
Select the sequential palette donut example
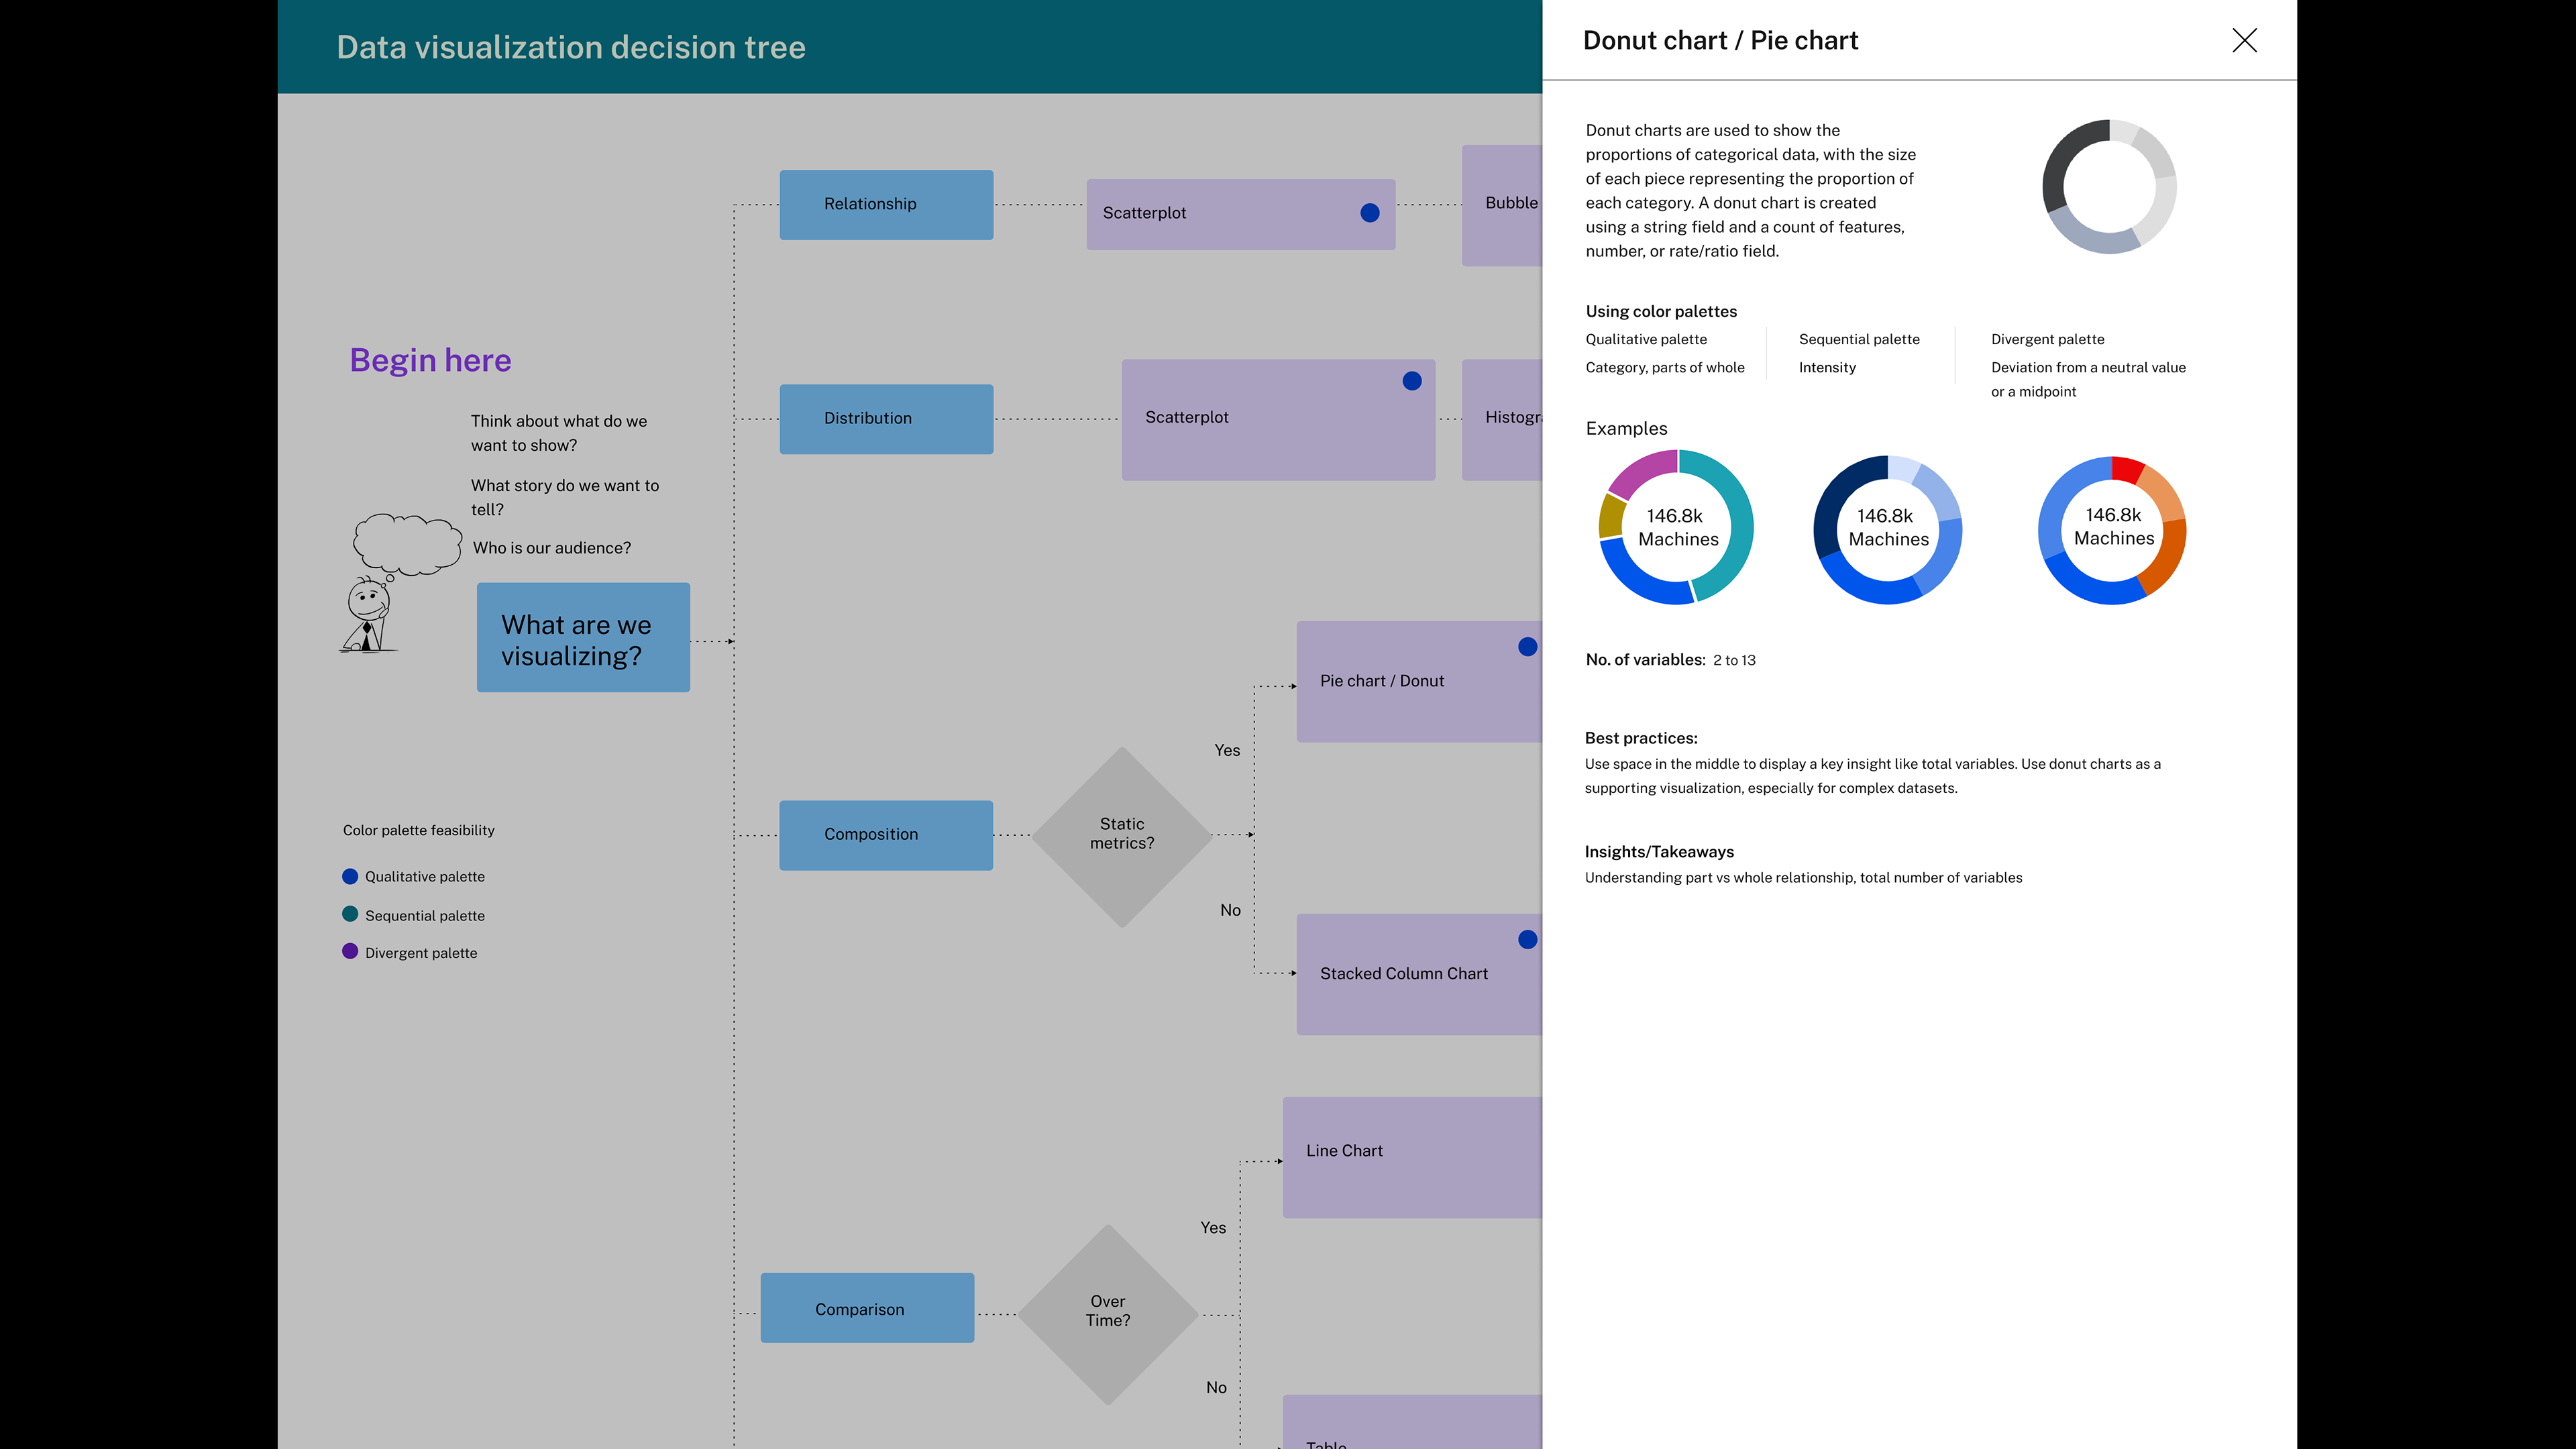point(1887,529)
